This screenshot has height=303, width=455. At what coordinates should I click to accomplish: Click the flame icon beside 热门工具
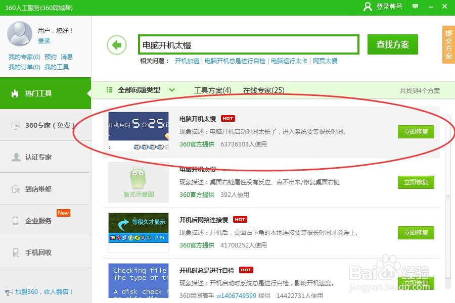point(15,93)
